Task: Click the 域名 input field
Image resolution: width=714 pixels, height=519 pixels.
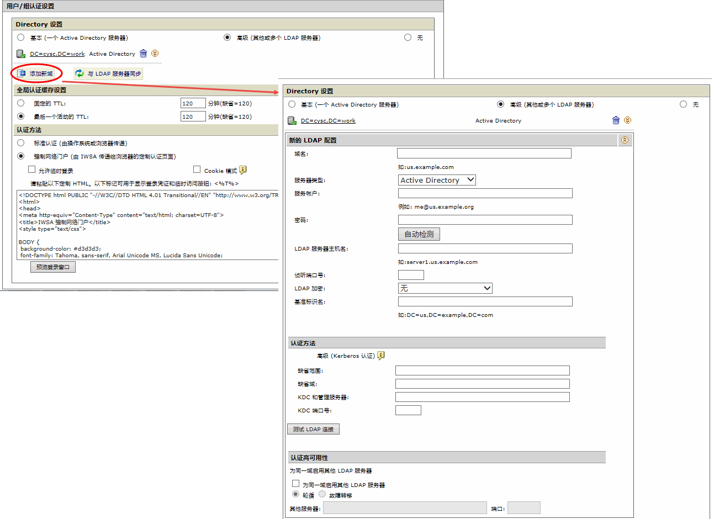Action: pos(484,153)
